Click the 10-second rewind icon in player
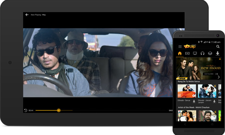Screen dimensions: 225x135 26,110
